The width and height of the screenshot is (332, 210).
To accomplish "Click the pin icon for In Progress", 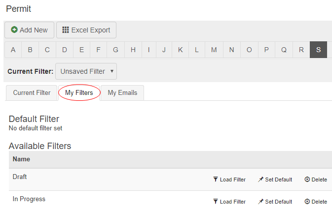I will [260, 202].
